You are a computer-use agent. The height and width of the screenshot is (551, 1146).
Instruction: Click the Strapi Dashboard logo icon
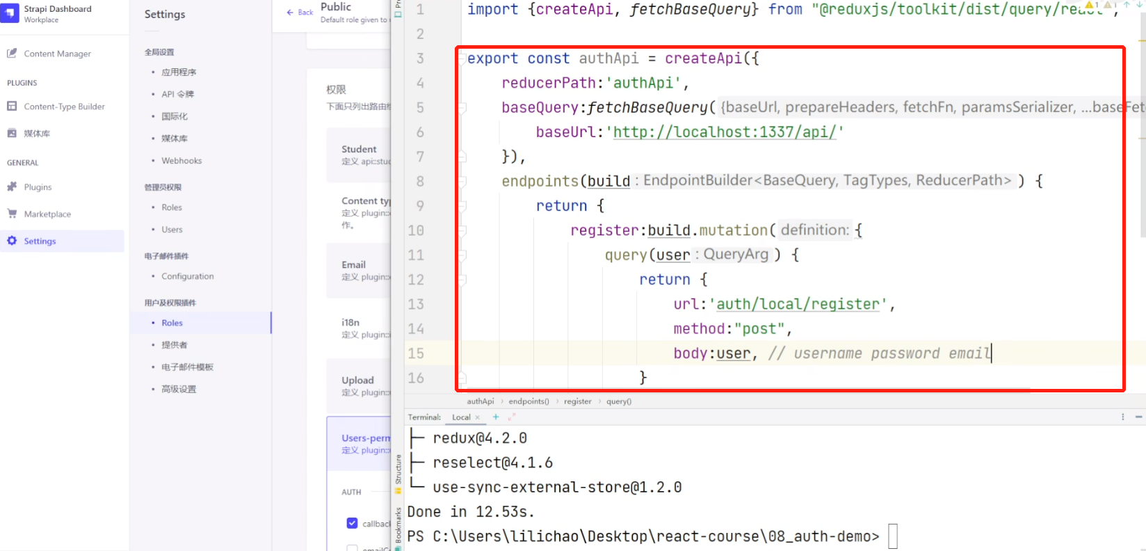tap(9, 13)
